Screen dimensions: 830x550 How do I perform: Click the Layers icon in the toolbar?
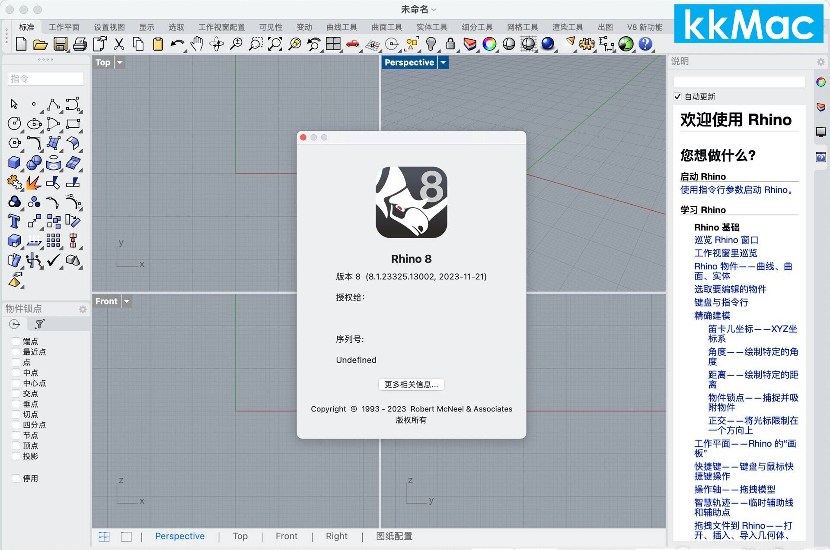[x=470, y=44]
